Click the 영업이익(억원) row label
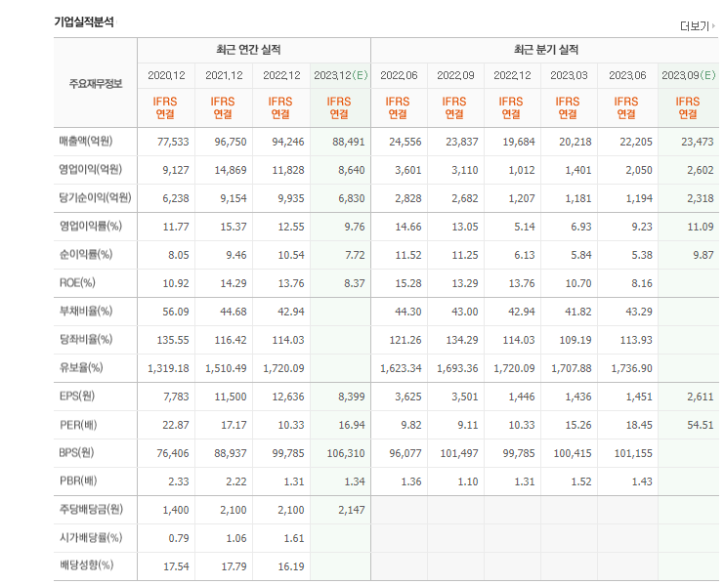Image resolution: width=725 pixels, height=585 pixels. 90,169
